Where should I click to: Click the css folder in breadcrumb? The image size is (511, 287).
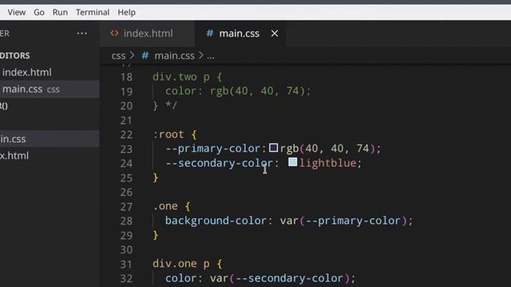click(118, 56)
